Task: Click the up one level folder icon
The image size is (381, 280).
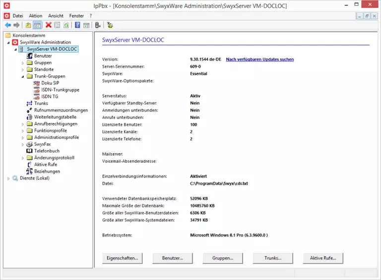Action: pos(28,25)
